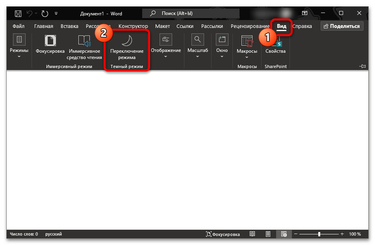The image size is (375, 245).
Task: Toggle Фокусировка in the status bar
Action: (x=223, y=234)
